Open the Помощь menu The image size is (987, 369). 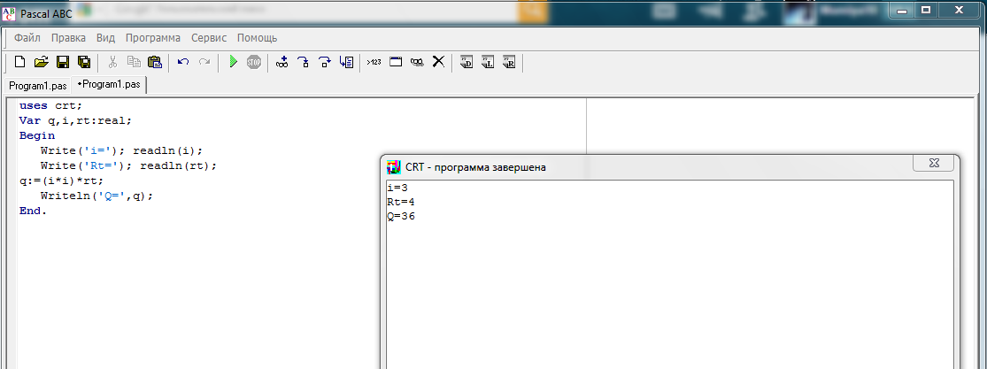coord(257,38)
